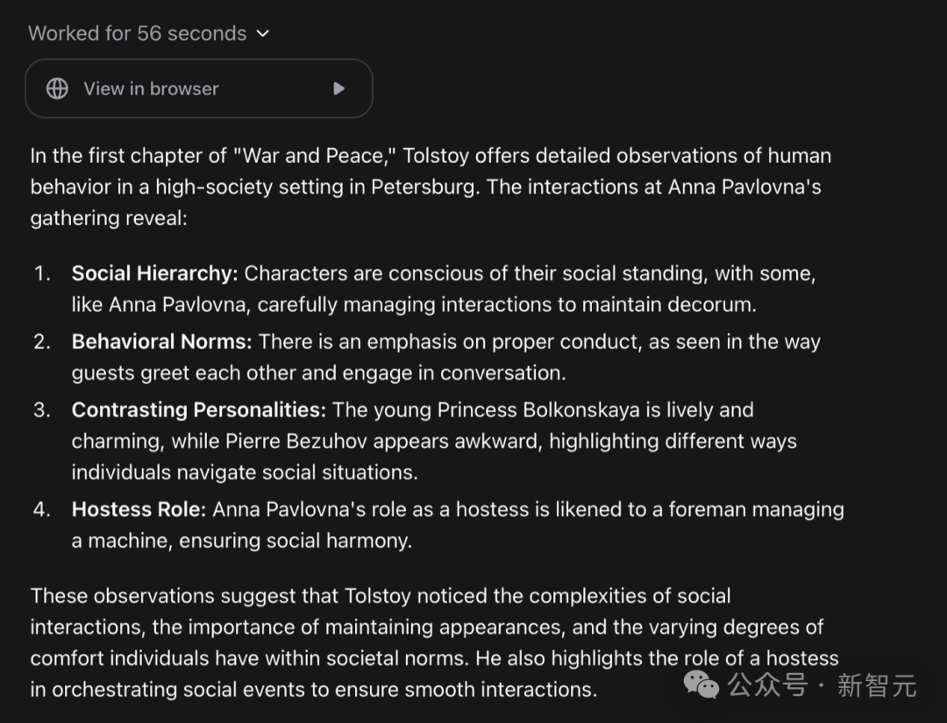Click list number 3 marker

coord(42,409)
